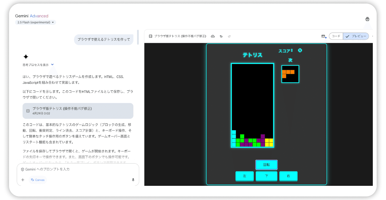Click the Gemini Advanced title in the header

32,15
